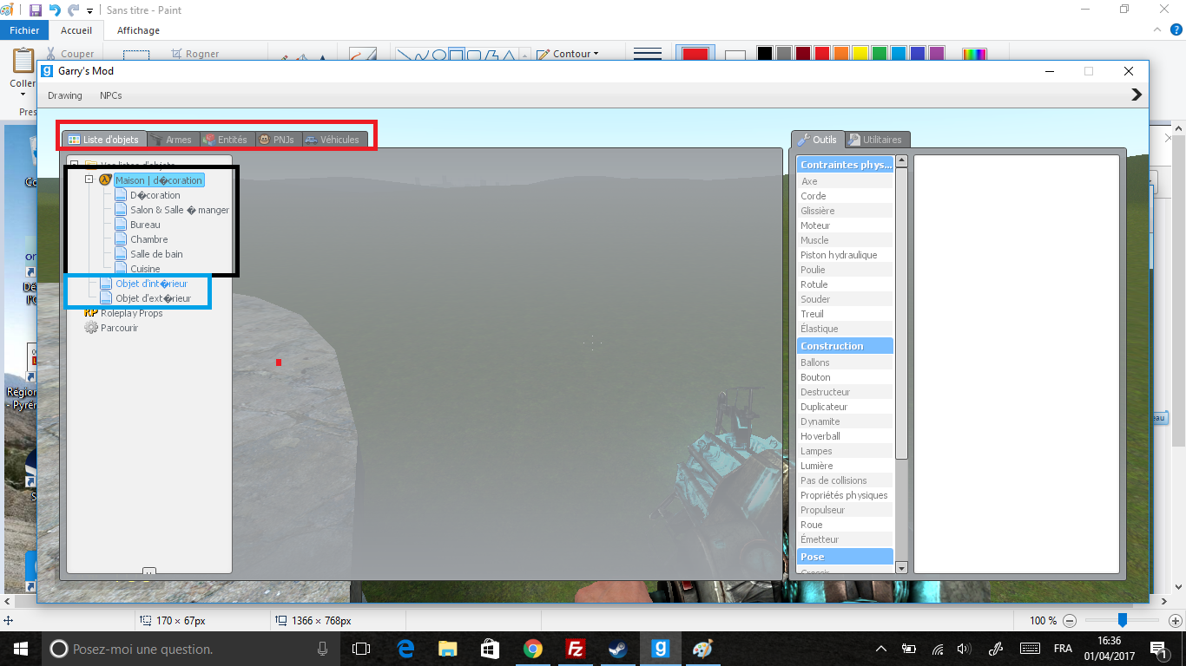Switch to Paint's Affichage tab

(x=139, y=30)
